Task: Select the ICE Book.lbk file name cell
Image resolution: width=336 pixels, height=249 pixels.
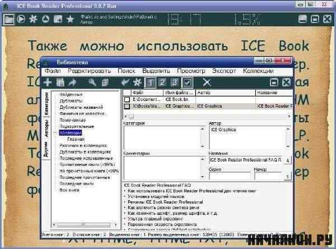Action: [x=180, y=100]
